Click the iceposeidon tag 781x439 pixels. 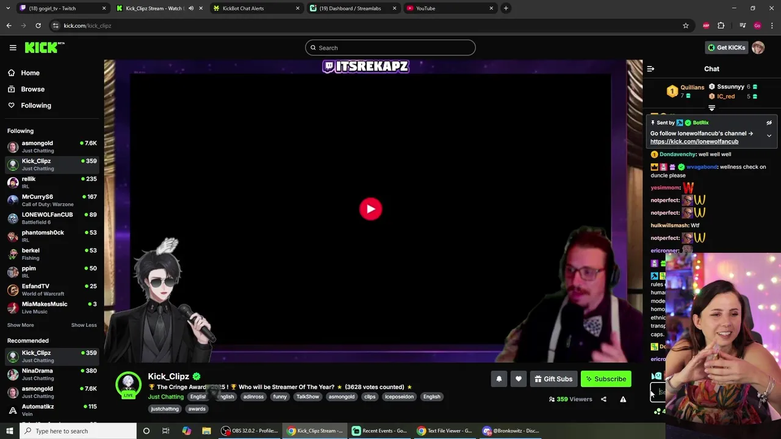pos(399,397)
